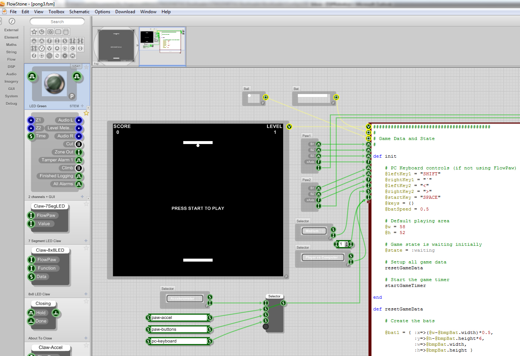The height and width of the screenshot is (356, 520).
Task: Filter by lowercase f connector icon
Action: 34,55
